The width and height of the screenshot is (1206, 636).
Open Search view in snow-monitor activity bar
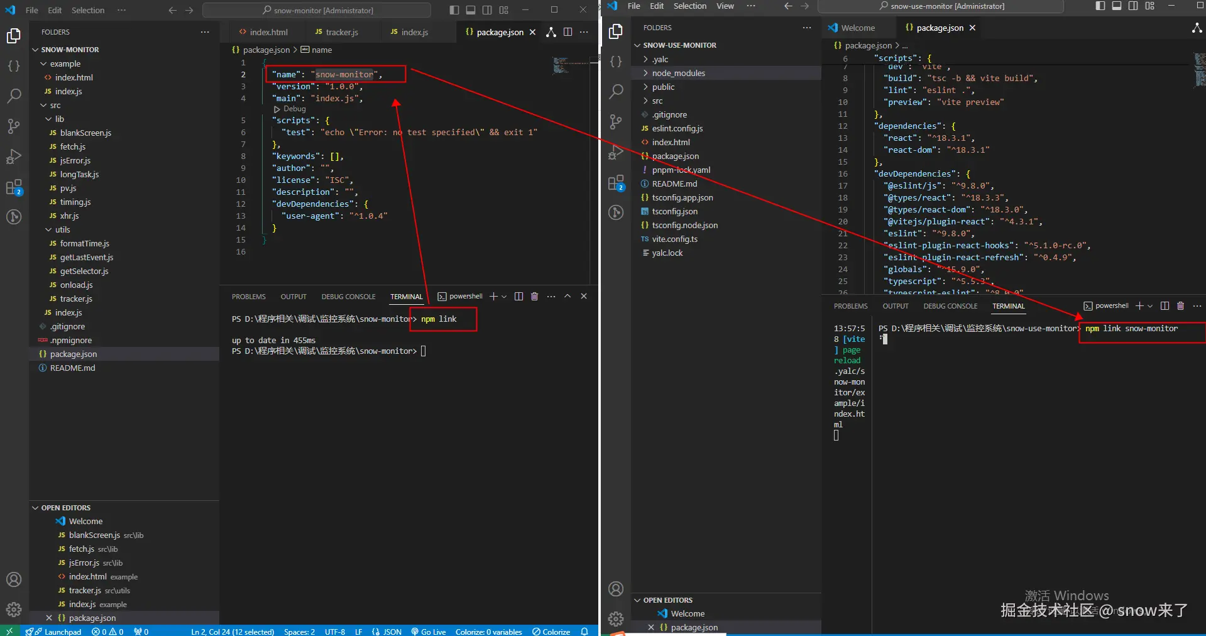[x=14, y=96]
